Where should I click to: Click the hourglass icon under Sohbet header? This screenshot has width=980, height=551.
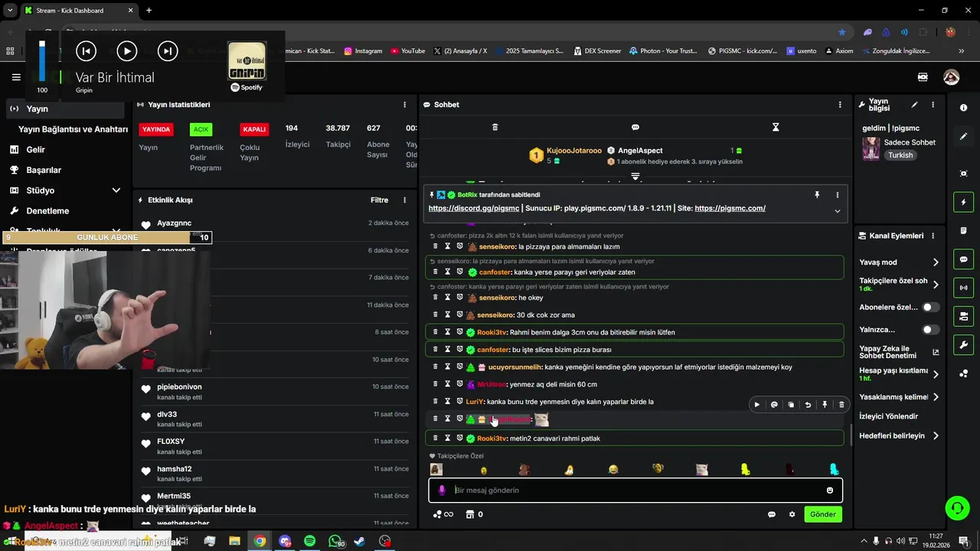coord(776,127)
